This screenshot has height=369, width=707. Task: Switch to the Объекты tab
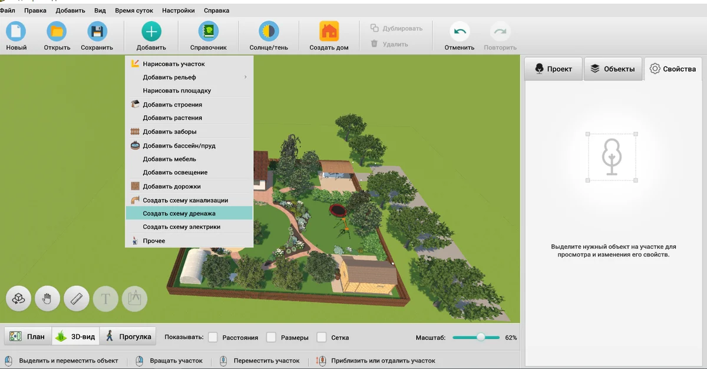(612, 69)
